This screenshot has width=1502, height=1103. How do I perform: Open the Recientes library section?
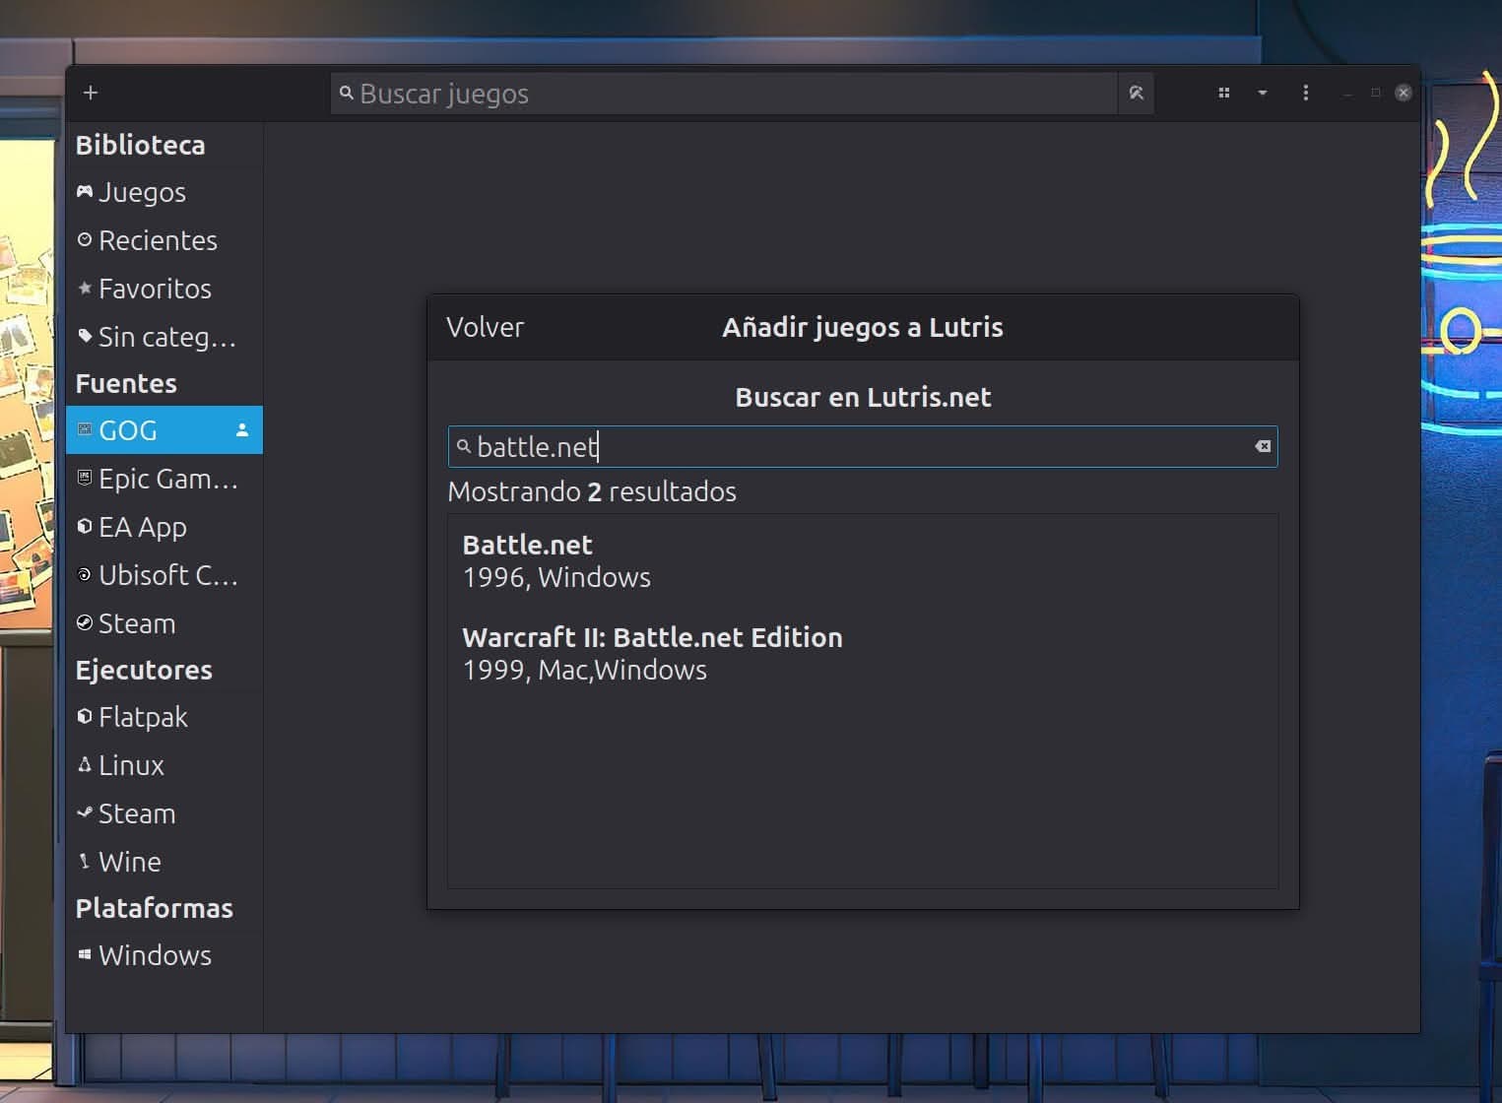tap(158, 240)
